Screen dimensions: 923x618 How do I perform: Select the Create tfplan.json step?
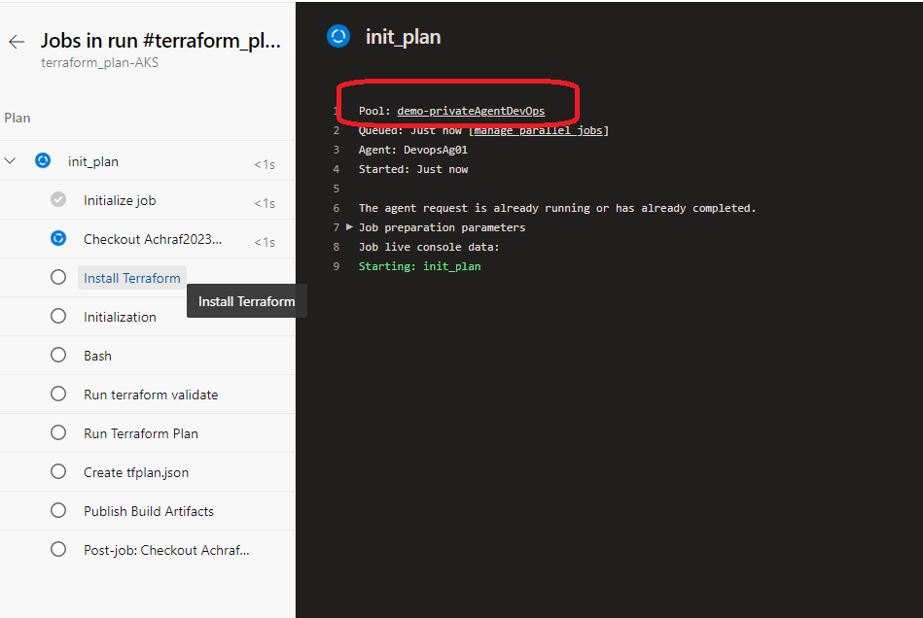tap(136, 472)
